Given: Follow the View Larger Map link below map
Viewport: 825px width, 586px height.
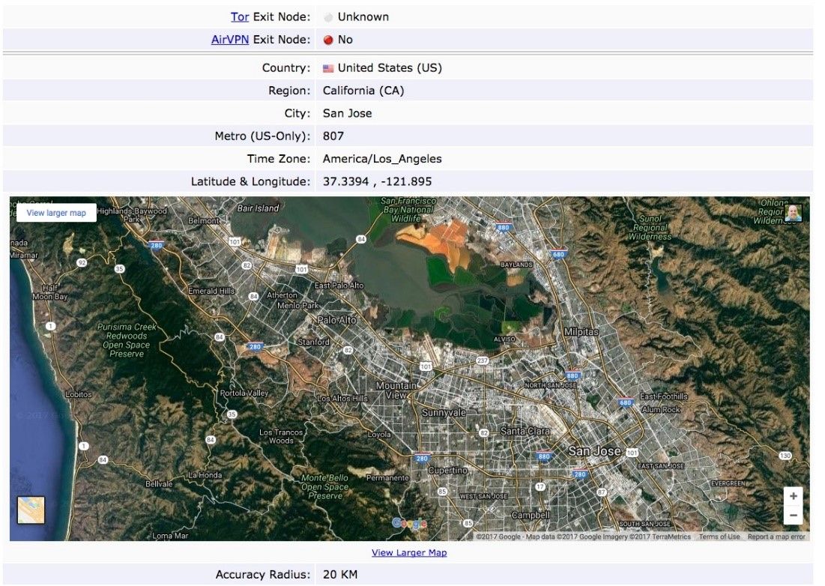Looking at the screenshot, I should (409, 553).
